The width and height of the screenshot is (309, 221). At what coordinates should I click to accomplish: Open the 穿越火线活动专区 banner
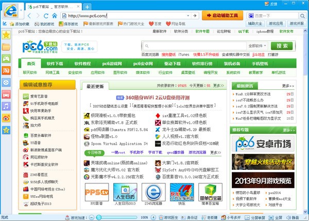263,162
